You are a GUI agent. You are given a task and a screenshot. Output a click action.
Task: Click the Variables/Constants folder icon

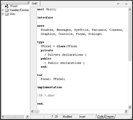(x=7, y=10)
